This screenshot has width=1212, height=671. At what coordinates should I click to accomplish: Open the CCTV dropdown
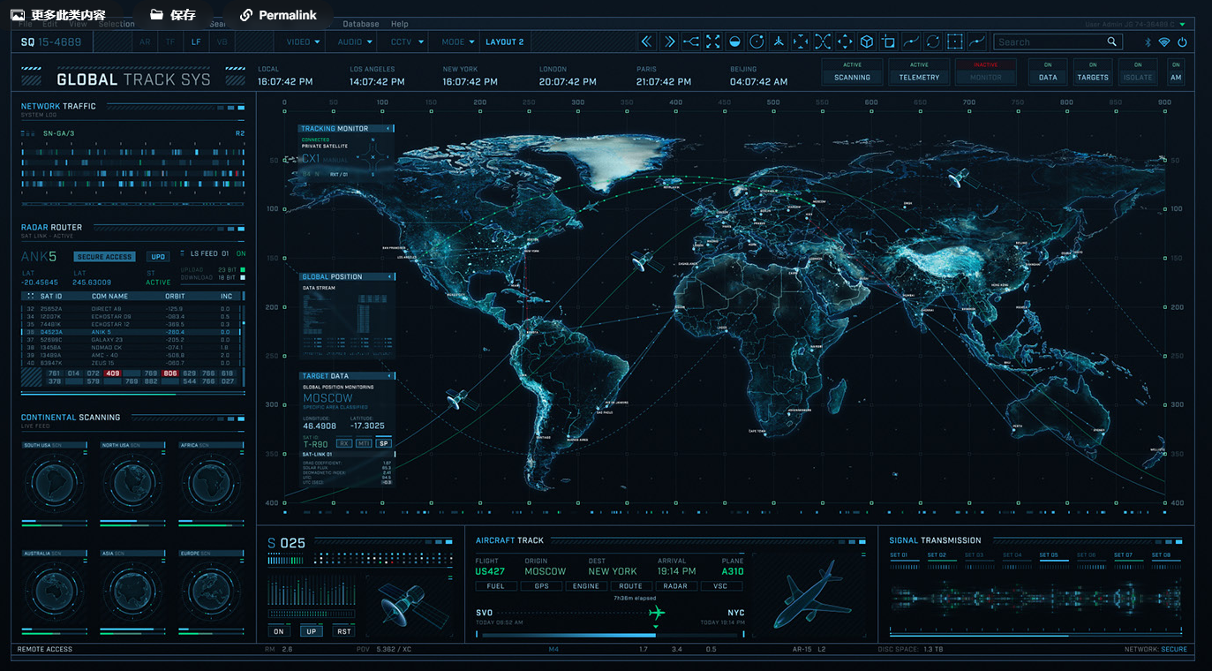click(x=407, y=41)
